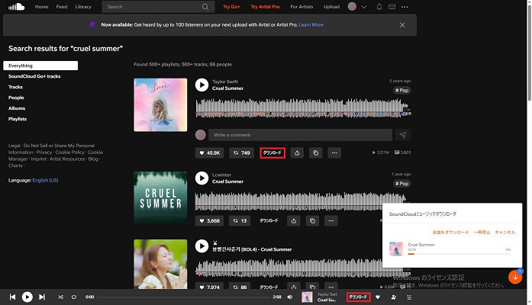This screenshot has width=532, height=305.
Task: Open More options for Lcwinter track
Action: coord(331,221)
